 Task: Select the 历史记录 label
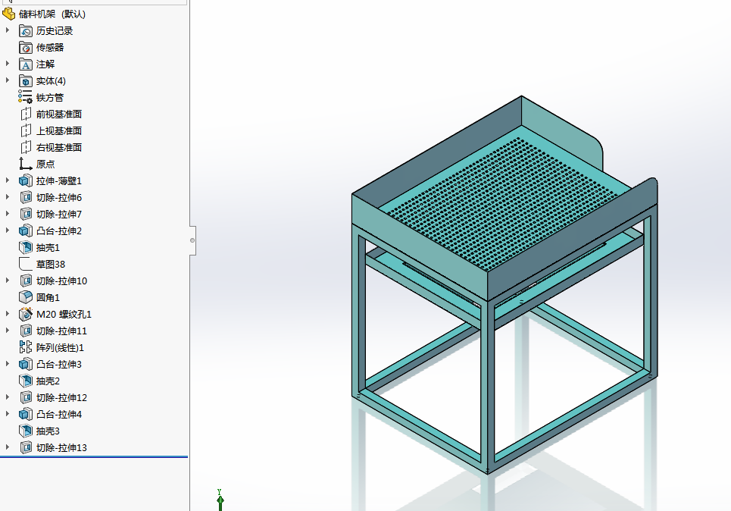(55, 31)
